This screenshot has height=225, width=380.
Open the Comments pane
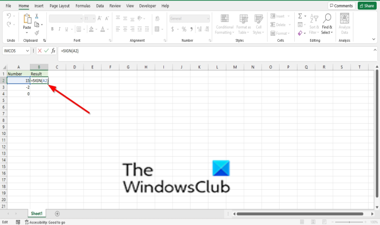pos(341,5)
